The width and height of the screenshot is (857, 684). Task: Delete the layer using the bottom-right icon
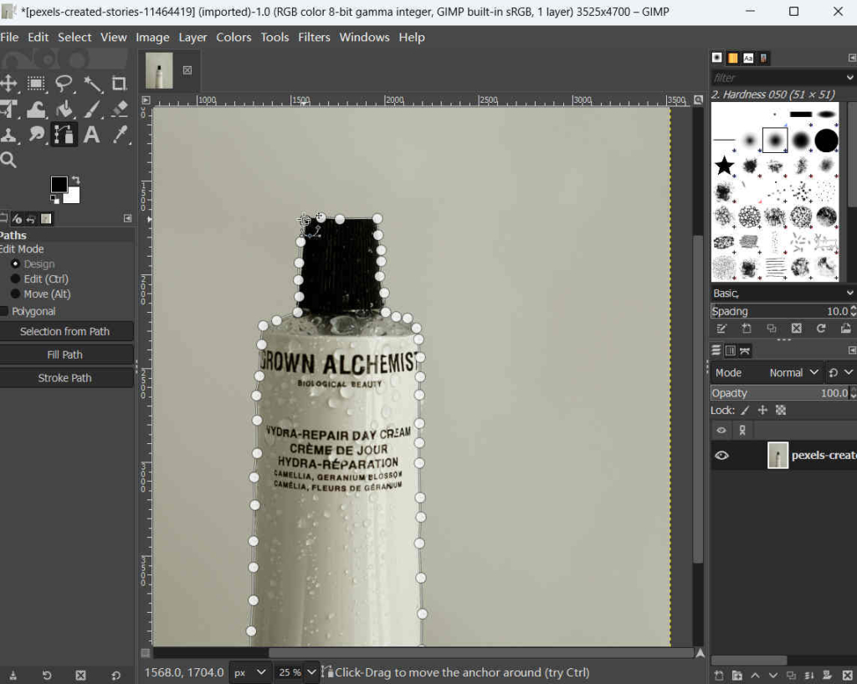847,676
